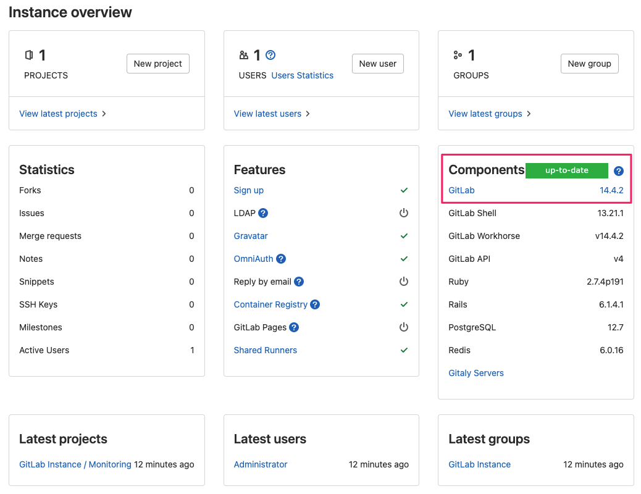Click chevron after View latest groups
641x494 pixels.
click(529, 114)
